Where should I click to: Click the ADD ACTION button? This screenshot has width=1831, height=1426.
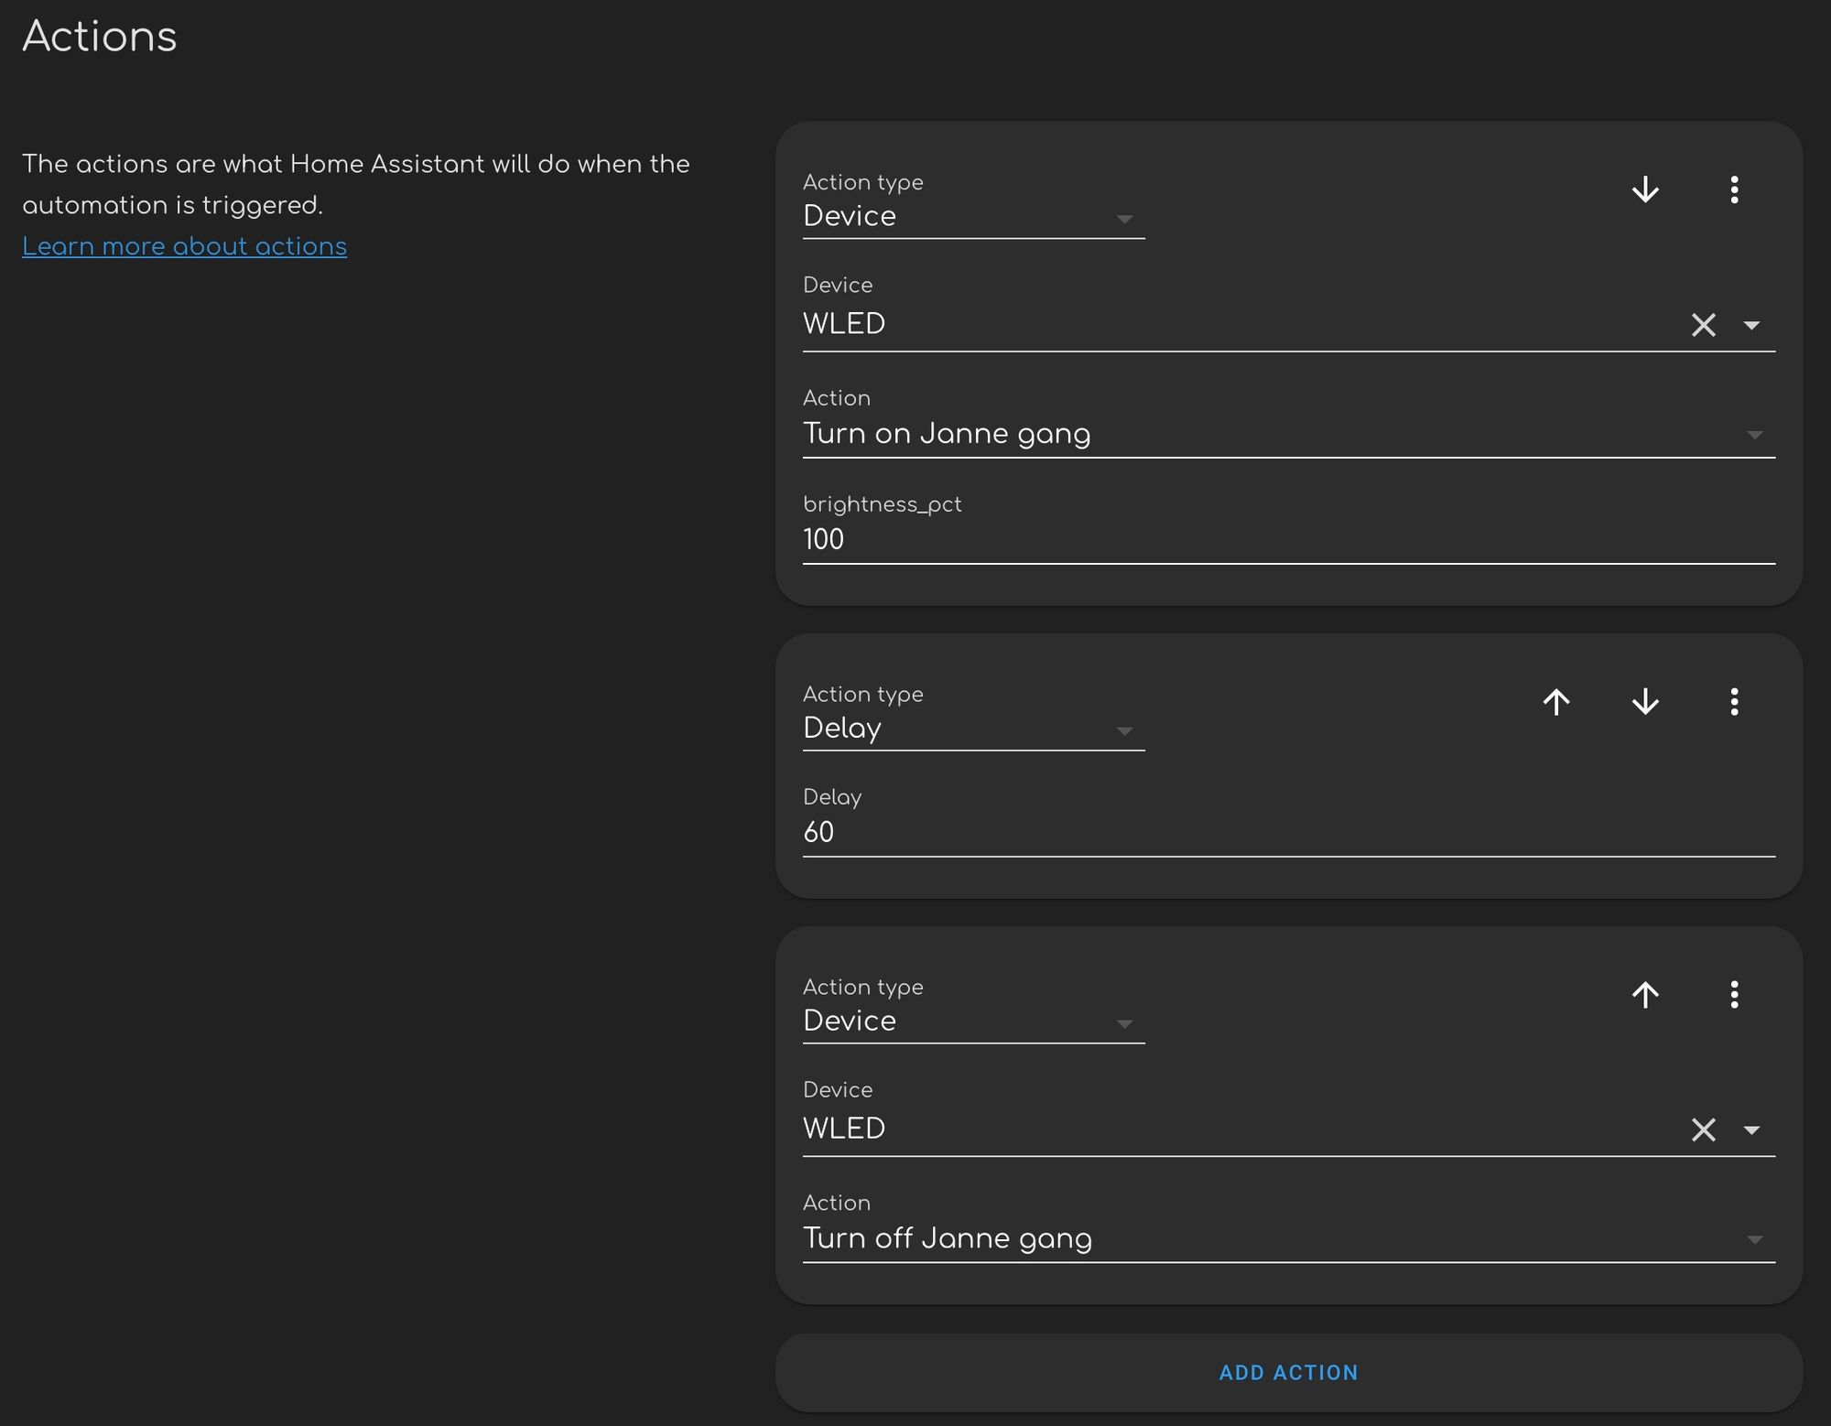(x=1288, y=1372)
